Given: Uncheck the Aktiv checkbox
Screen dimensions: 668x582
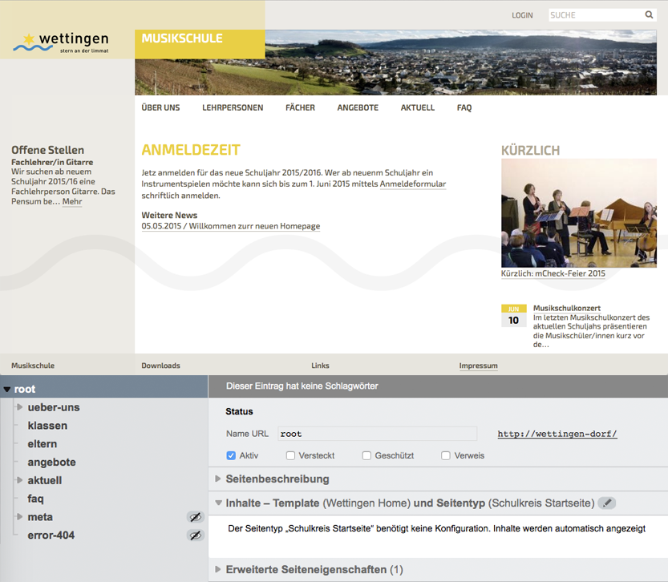Looking at the screenshot, I should [231, 455].
